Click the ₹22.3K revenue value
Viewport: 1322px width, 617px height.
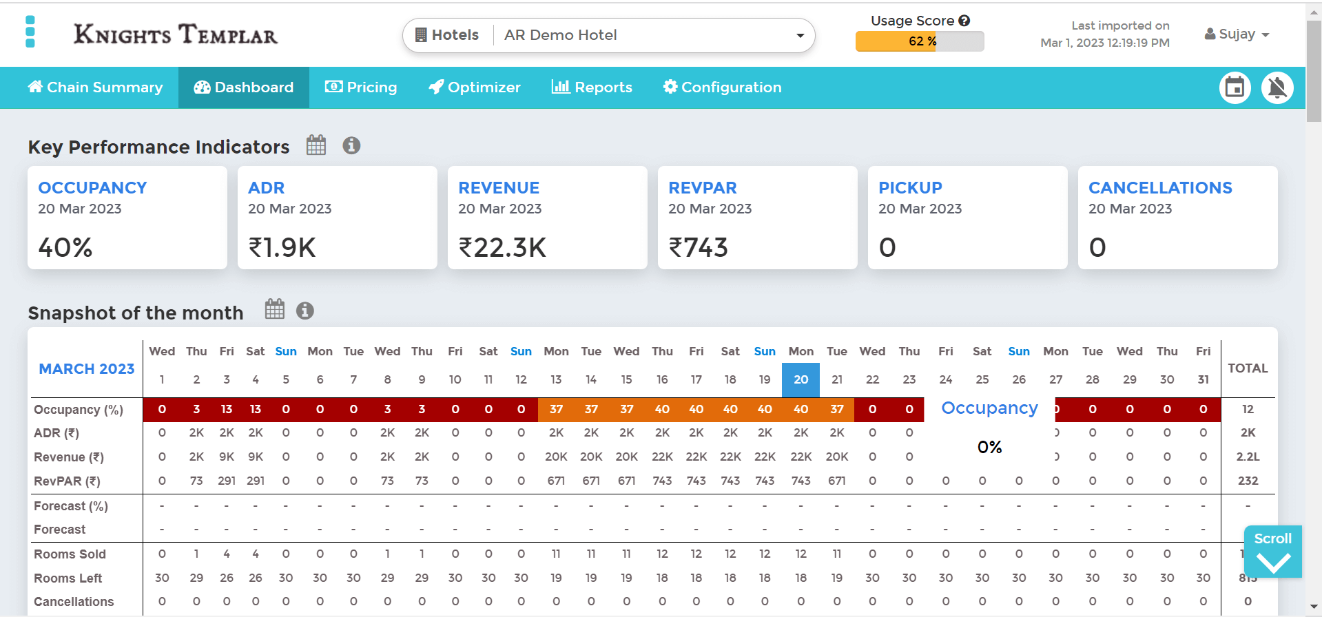pyautogui.click(x=502, y=247)
